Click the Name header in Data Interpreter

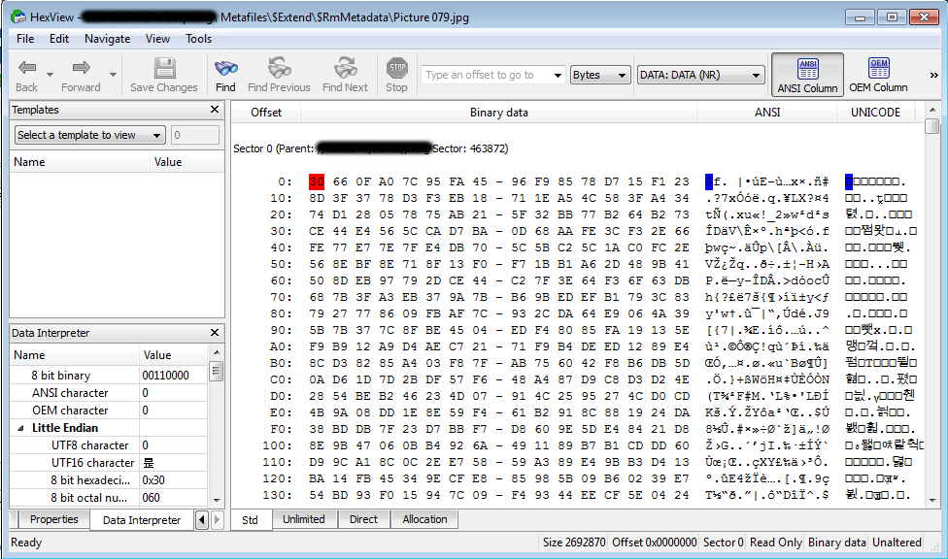tap(75, 355)
